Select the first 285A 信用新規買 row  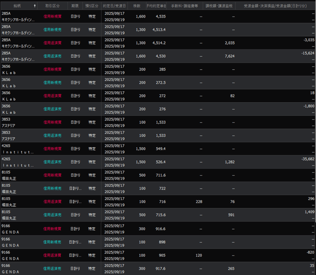point(52,16)
